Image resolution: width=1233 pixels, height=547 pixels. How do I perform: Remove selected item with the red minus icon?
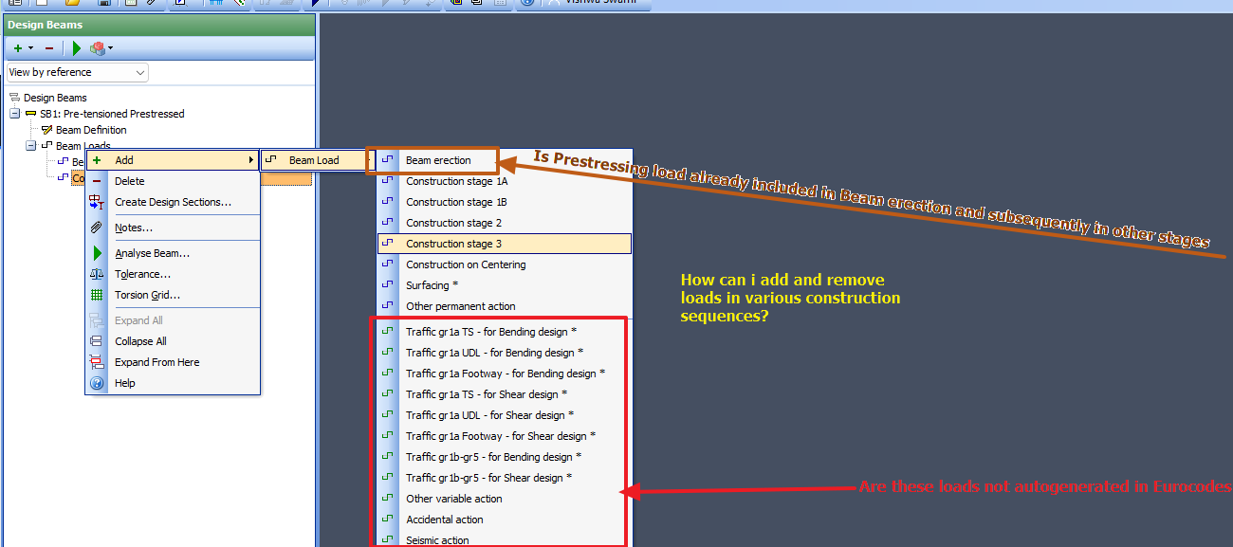(47, 47)
